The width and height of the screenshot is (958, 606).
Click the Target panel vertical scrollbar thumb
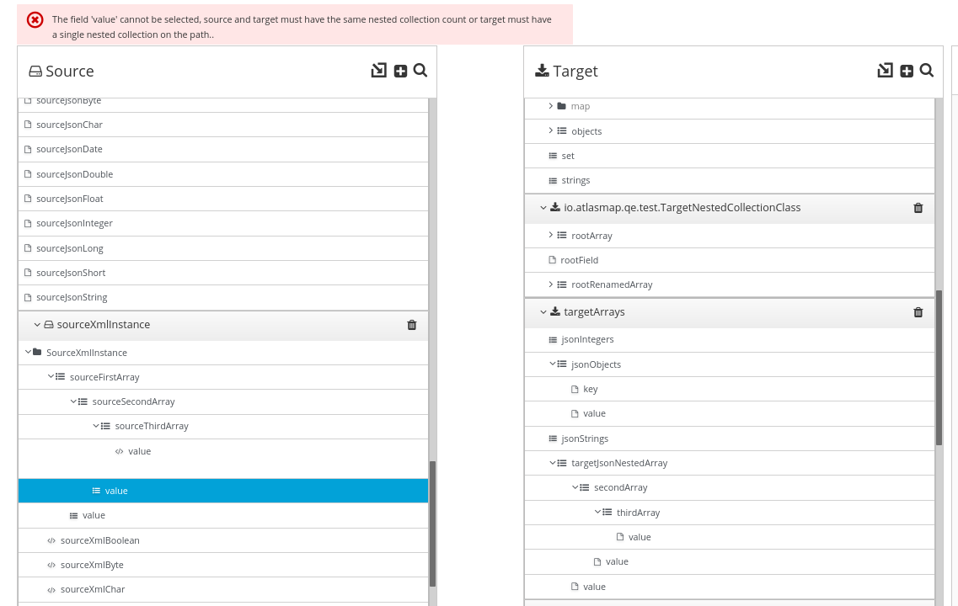click(x=939, y=367)
